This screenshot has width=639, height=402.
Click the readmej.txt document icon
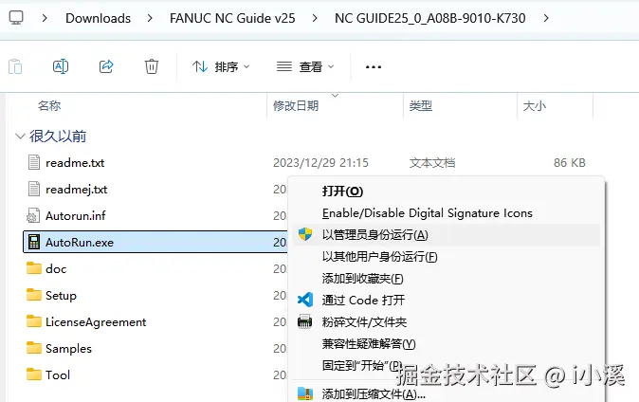tap(34, 189)
